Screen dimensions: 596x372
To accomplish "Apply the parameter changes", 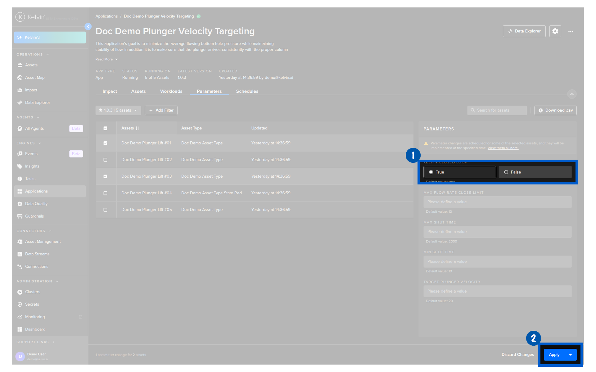I will (x=554, y=355).
